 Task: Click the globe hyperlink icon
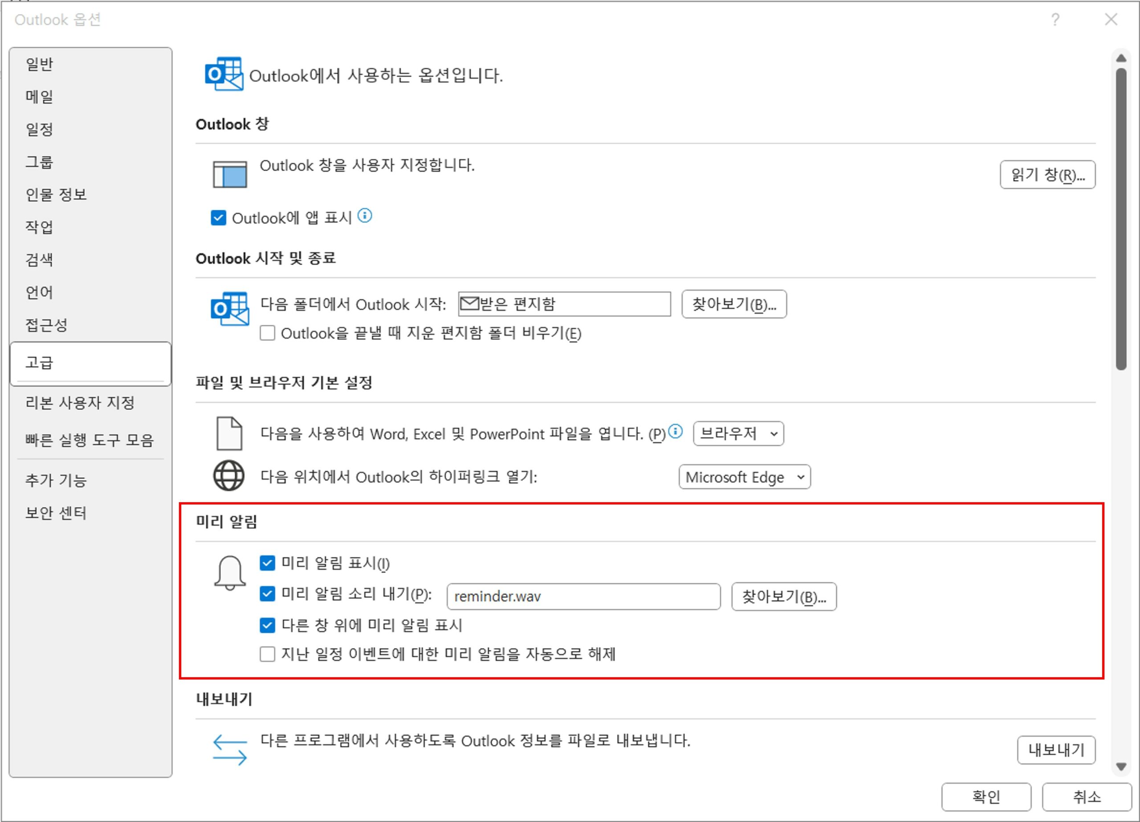coord(229,476)
